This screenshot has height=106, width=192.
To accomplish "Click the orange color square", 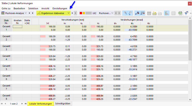I will tap(84, 13).
